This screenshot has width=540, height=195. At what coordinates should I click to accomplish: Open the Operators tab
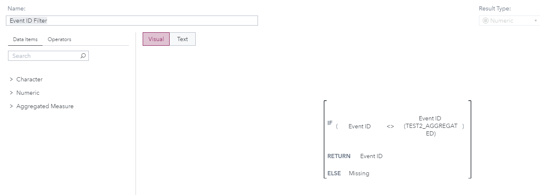(x=59, y=39)
